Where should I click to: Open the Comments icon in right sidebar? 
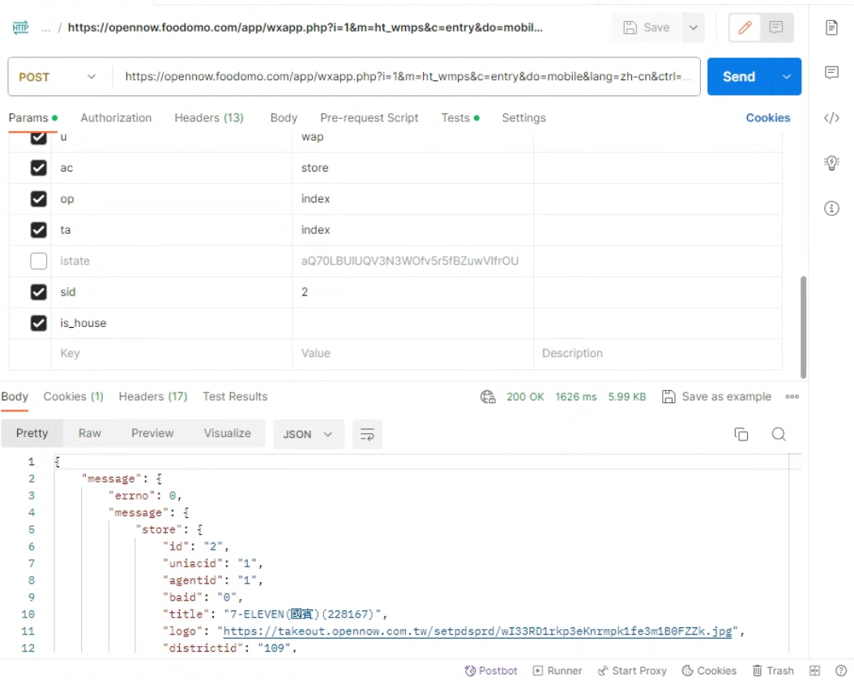(x=831, y=73)
